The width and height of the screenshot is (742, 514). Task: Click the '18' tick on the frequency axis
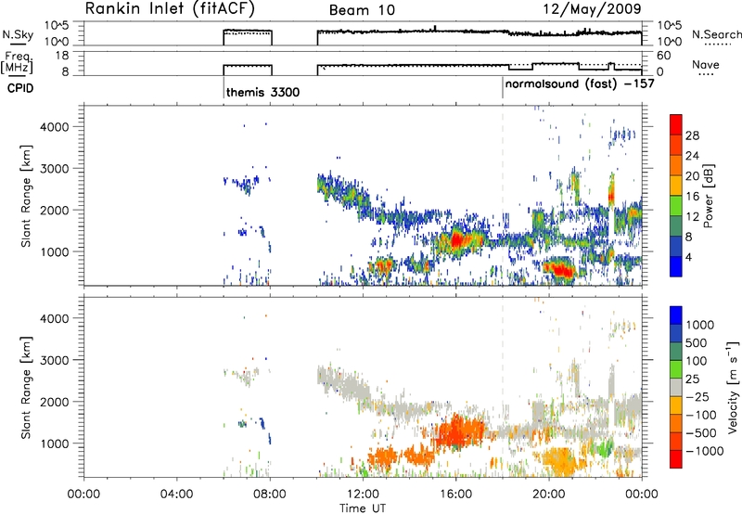(62, 56)
